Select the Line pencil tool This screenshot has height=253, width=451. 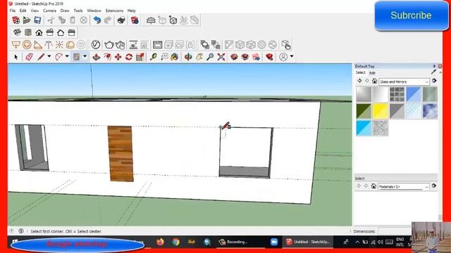41,57
